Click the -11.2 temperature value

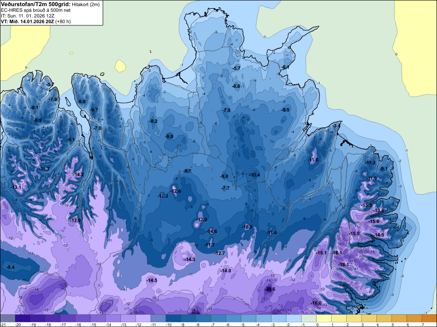click(x=370, y=163)
